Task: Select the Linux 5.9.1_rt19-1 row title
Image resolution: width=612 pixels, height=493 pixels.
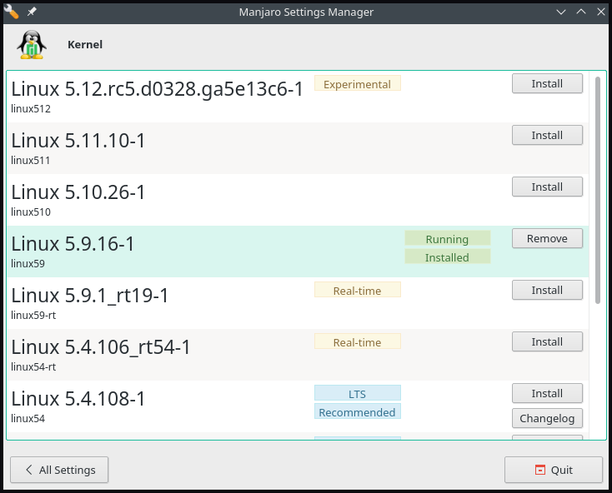Action: click(90, 296)
